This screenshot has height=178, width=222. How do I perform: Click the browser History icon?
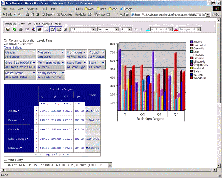(90, 14)
